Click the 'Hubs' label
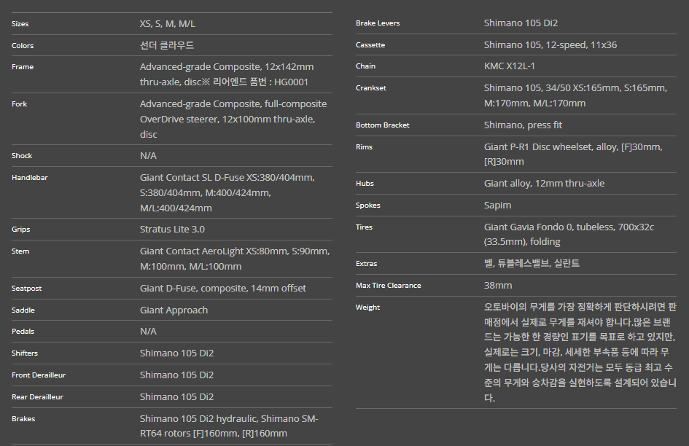 point(365,184)
